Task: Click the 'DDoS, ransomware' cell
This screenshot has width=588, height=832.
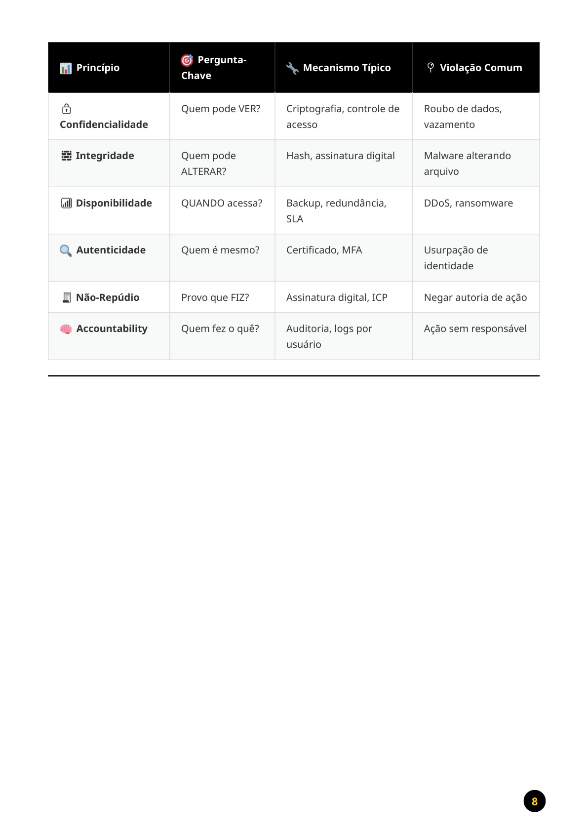Action: click(476, 210)
